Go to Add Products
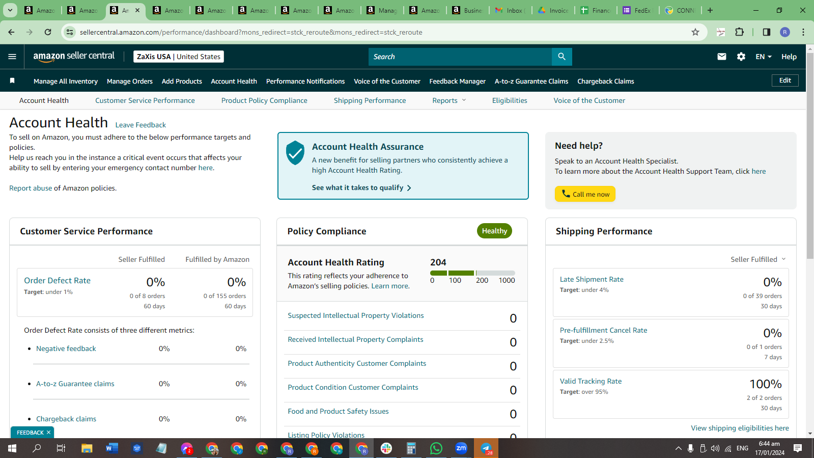 coord(182,81)
